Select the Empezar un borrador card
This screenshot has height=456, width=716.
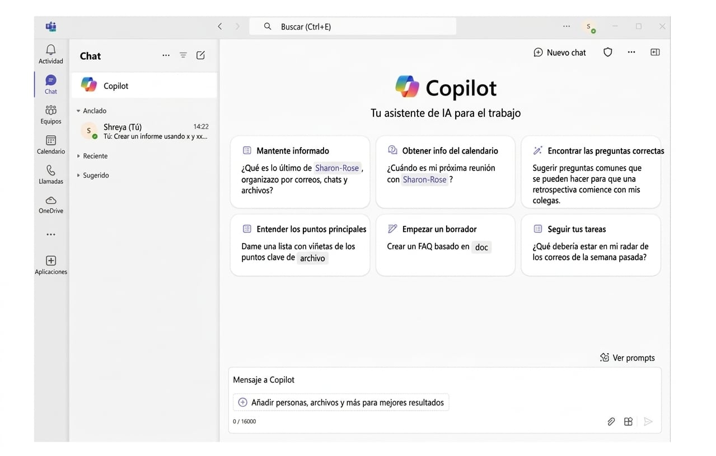[446, 245]
